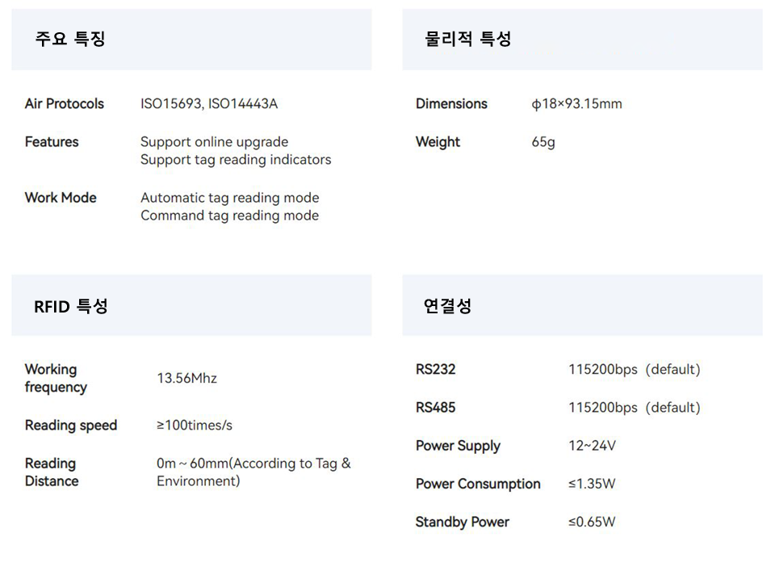Click the ISO15693, ISO14443A value text
This screenshot has height=562, width=775.
click(x=209, y=104)
